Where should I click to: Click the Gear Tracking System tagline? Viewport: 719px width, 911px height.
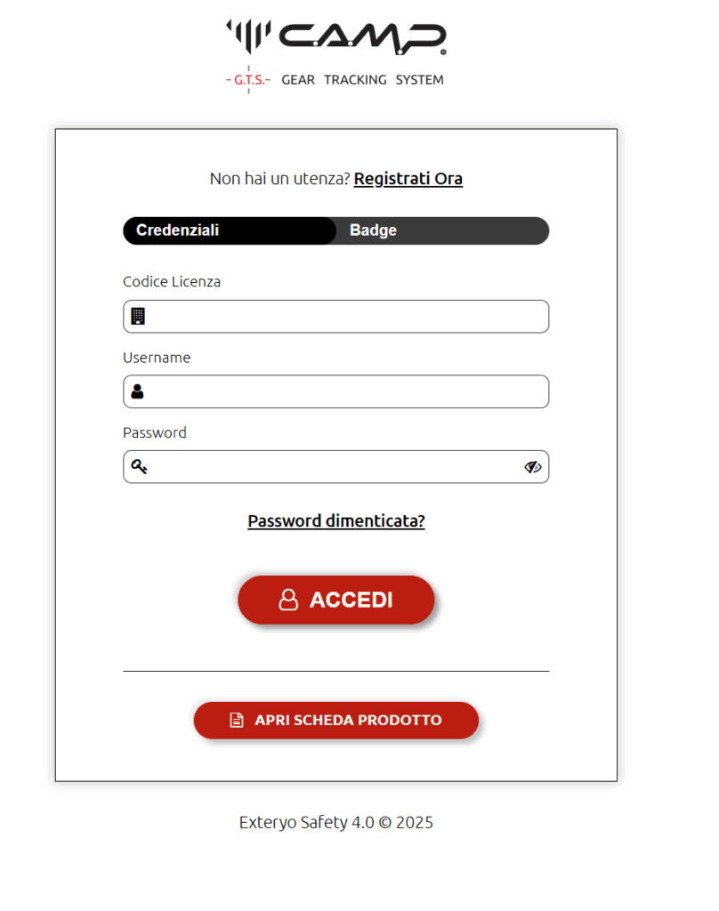[362, 79]
